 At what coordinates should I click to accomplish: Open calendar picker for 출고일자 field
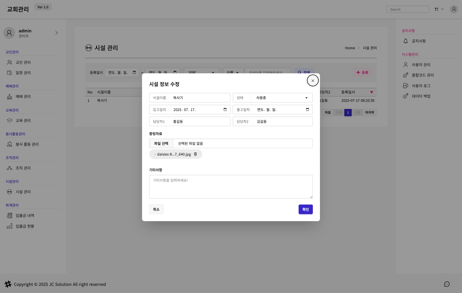(308, 110)
